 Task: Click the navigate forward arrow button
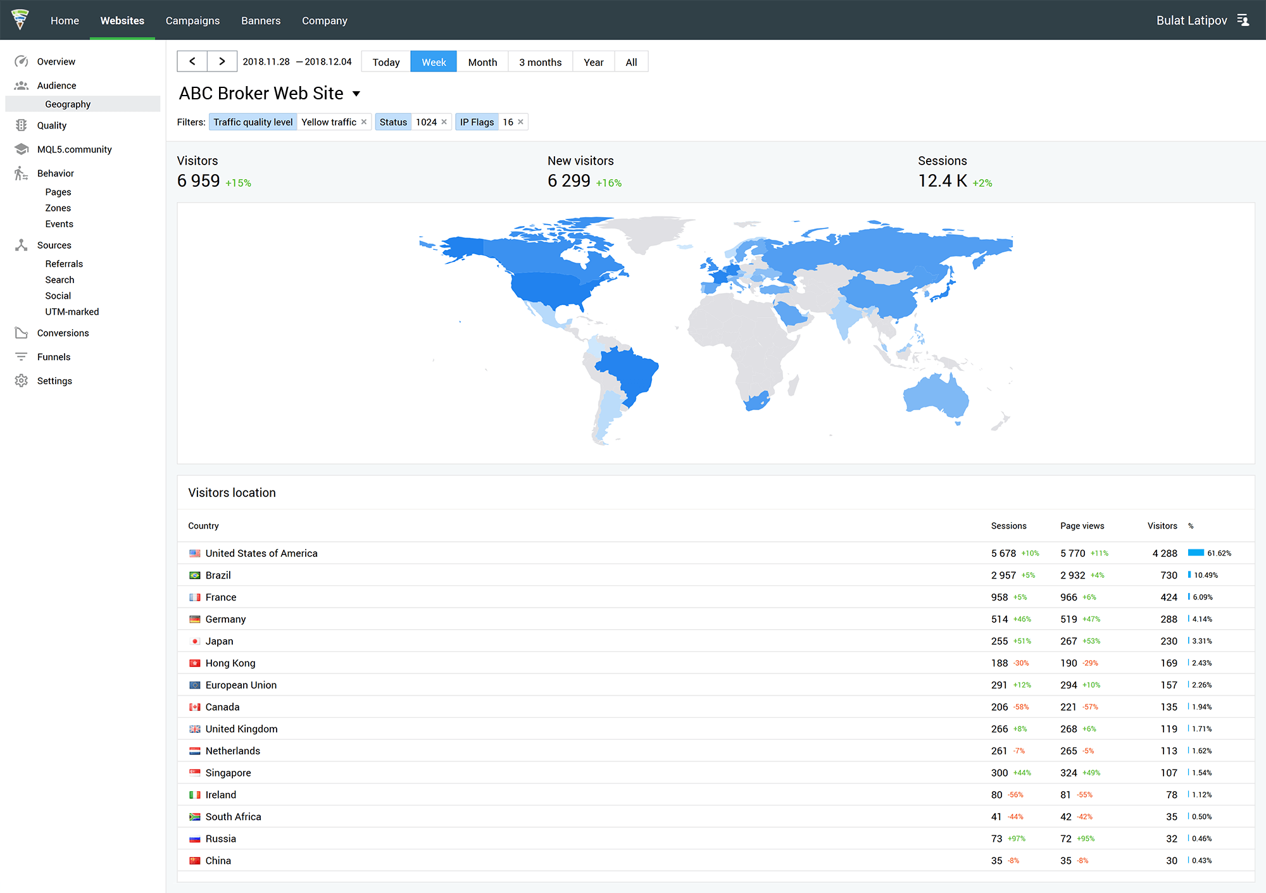click(220, 61)
